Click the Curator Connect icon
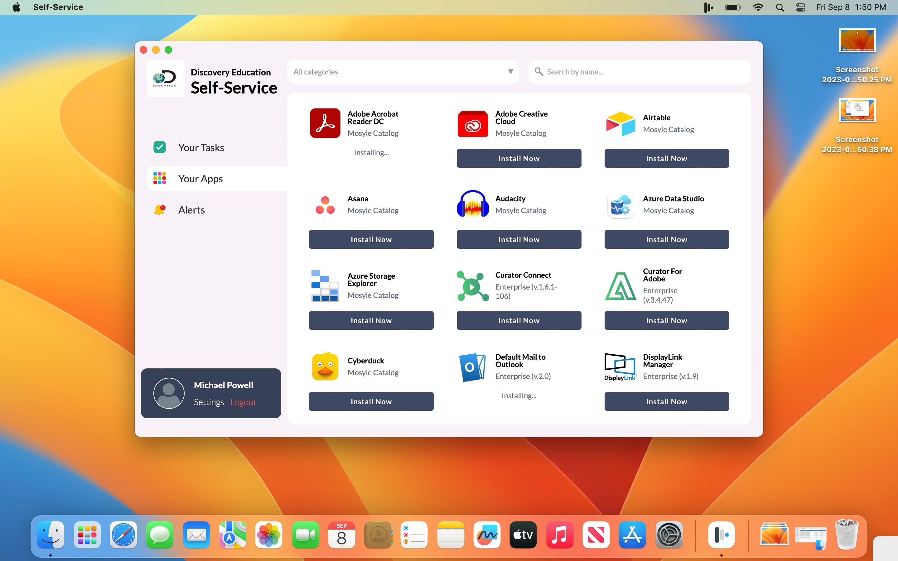The height and width of the screenshot is (561, 898). pos(473,286)
